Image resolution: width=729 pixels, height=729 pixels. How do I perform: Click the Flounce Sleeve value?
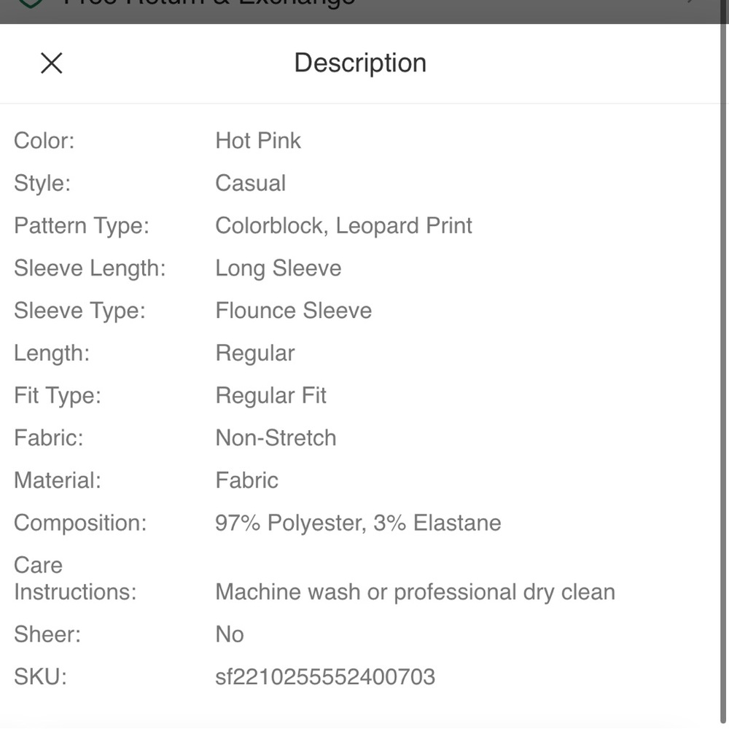(294, 311)
